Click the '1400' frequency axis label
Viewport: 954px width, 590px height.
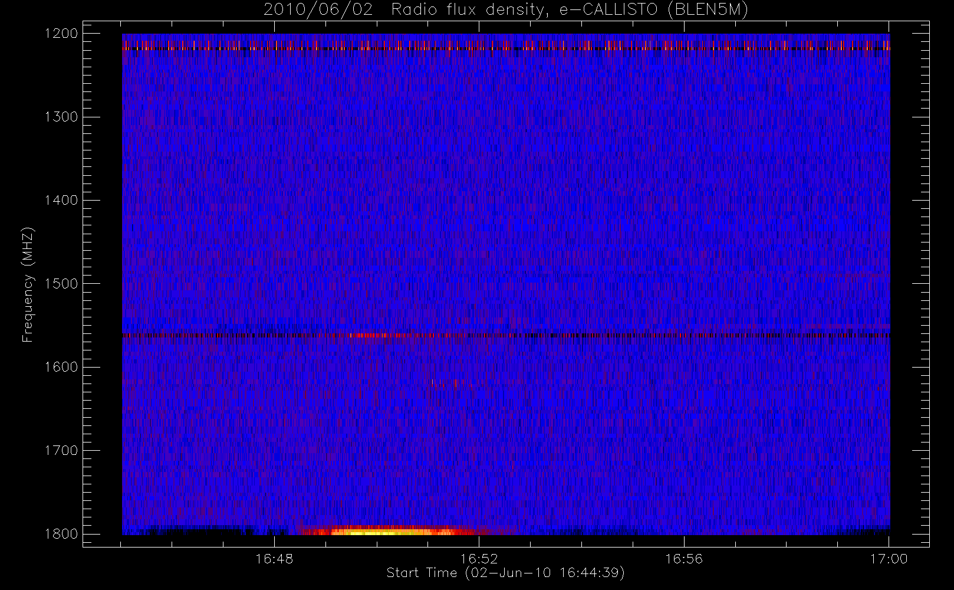61,200
